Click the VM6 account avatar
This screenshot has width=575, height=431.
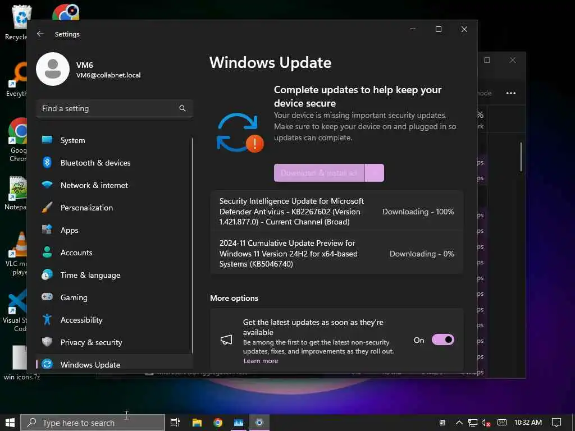[53, 69]
